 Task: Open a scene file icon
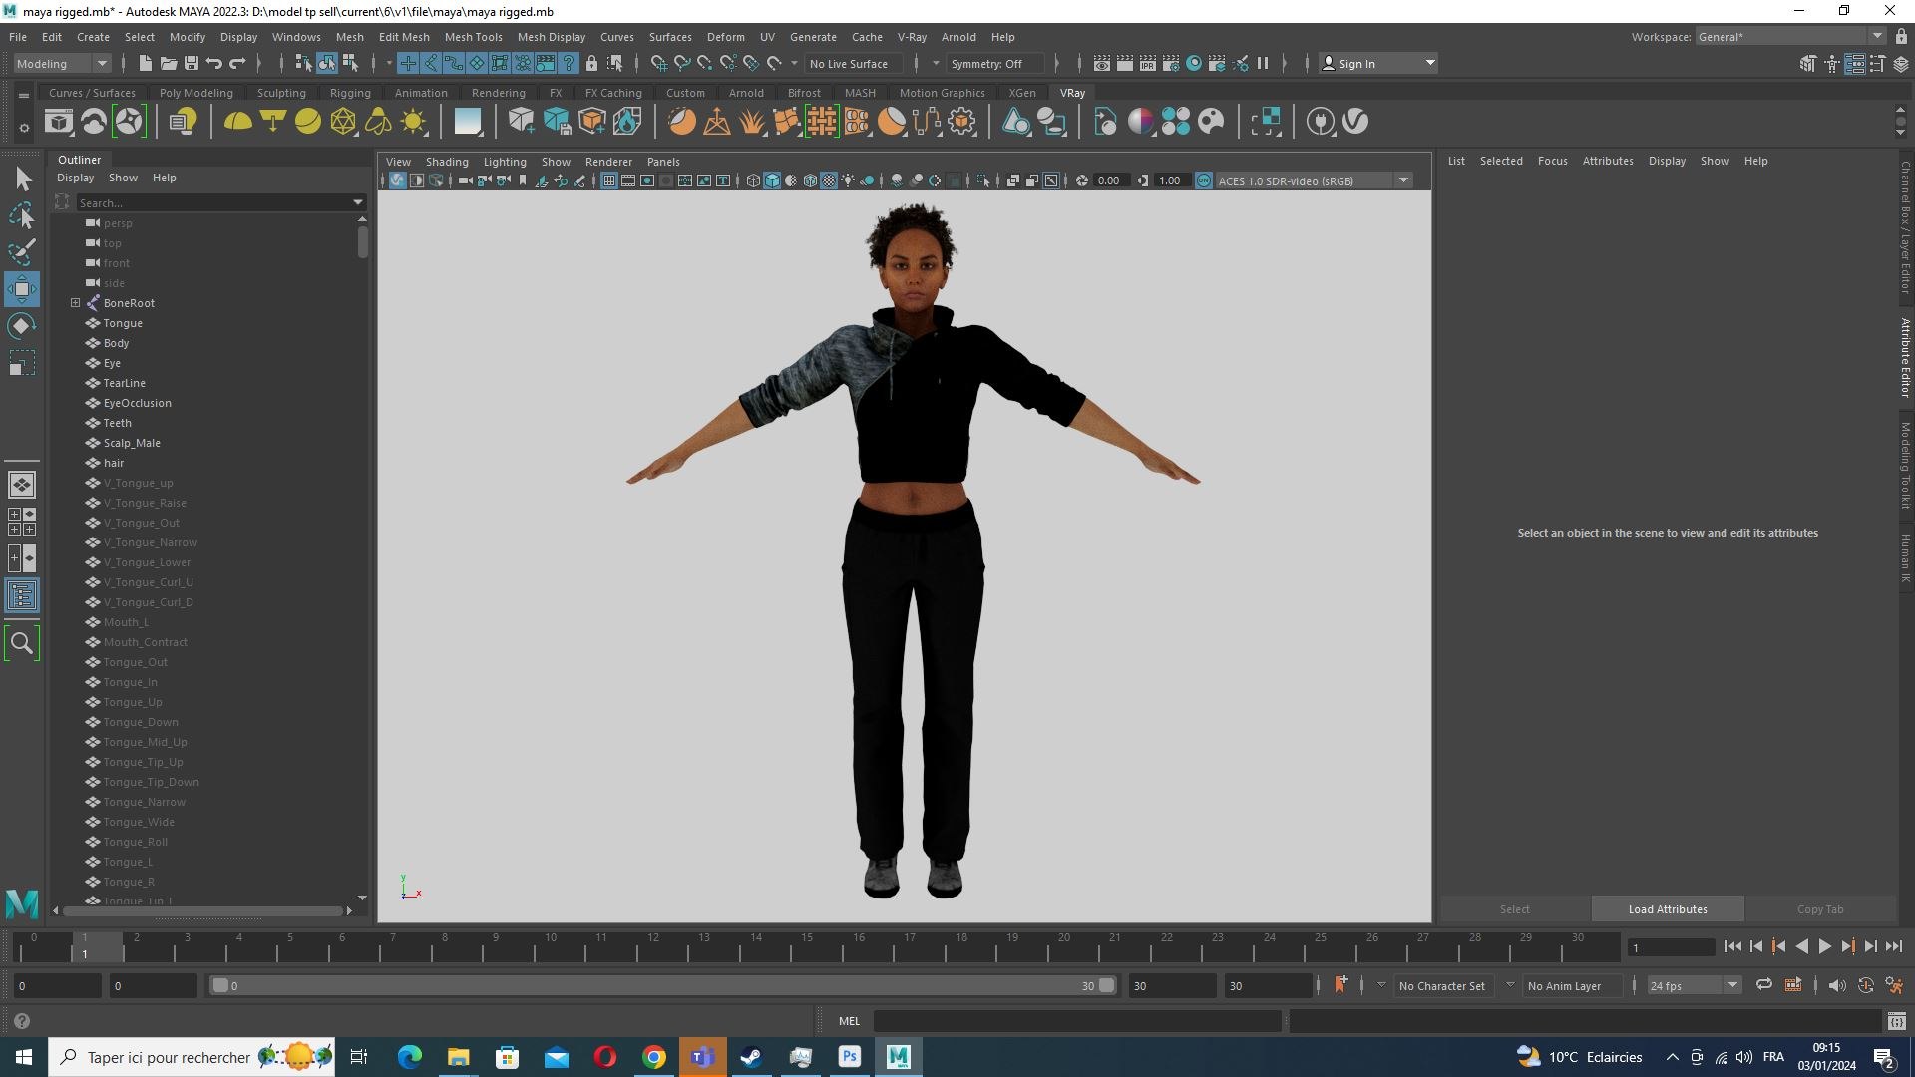coord(169,63)
